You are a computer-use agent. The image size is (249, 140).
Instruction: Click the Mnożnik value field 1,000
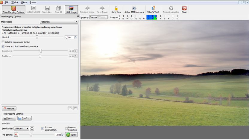click(69, 37)
